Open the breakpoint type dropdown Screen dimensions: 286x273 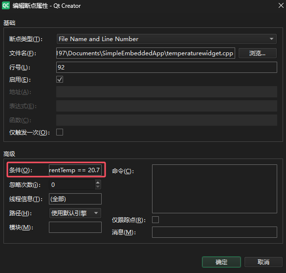167,39
